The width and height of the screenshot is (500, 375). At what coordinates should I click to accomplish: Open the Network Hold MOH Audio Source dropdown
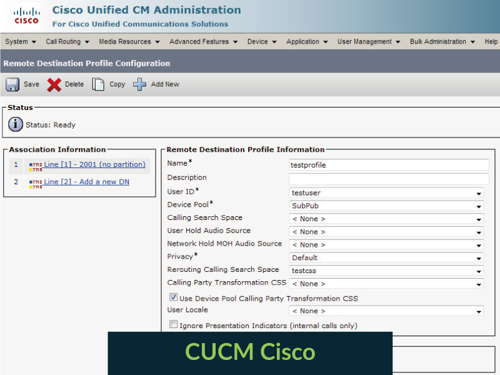386,245
